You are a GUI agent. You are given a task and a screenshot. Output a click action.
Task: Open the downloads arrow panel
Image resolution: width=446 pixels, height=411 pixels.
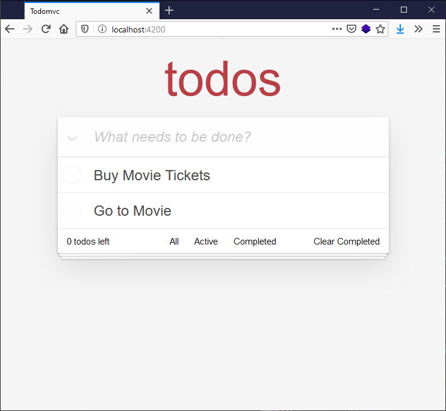[x=400, y=29]
